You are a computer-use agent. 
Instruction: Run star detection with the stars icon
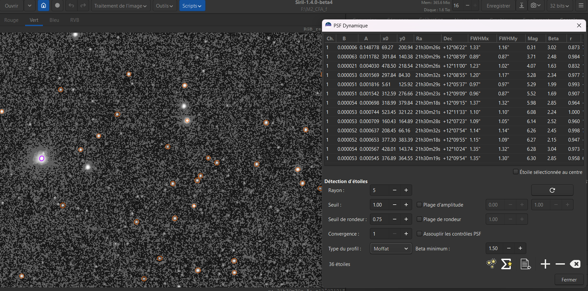(x=491, y=264)
